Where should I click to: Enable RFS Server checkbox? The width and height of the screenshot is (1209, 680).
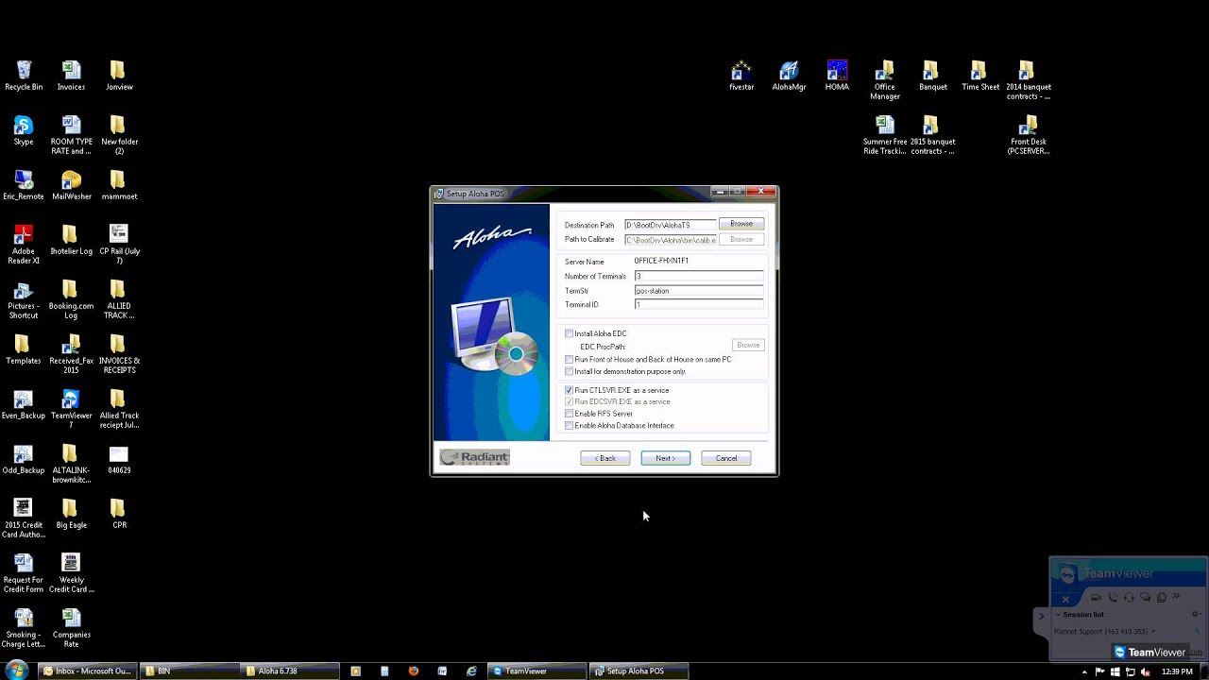coord(570,414)
